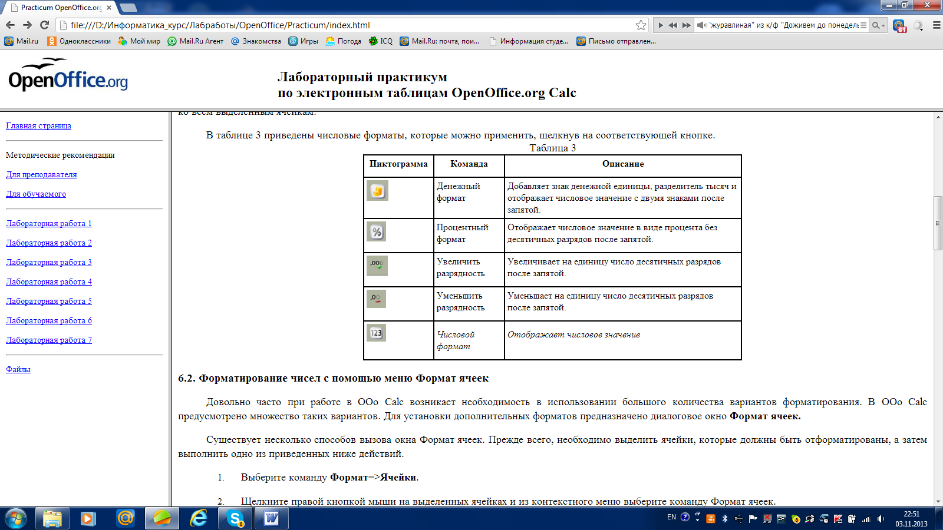Open Для обучаемого link
The image size is (943, 530).
click(36, 194)
